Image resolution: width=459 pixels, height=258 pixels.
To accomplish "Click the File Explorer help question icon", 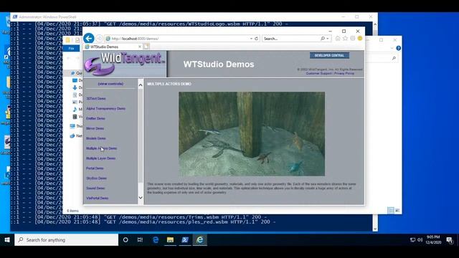I will coord(399,48).
